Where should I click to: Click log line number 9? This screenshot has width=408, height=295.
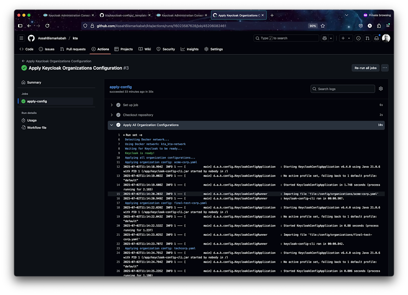119,153
